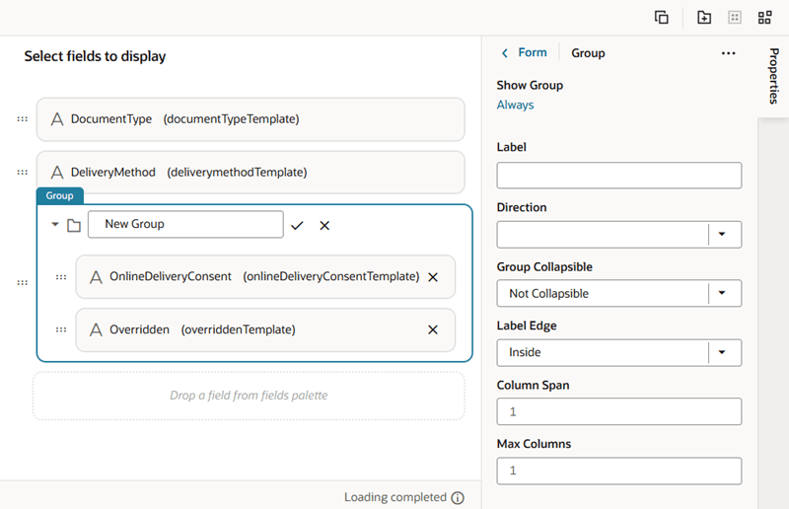The height and width of the screenshot is (509, 789).
Task: Confirm the New Group name with checkmark
Action: (x=297, y=226)
